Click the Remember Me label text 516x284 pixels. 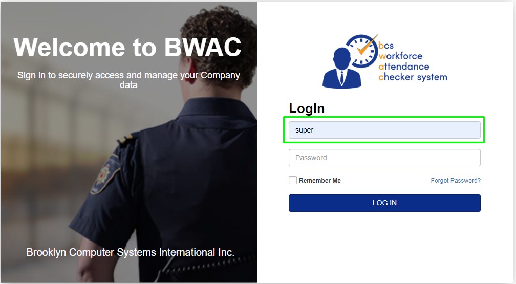(x=320, y=180)
